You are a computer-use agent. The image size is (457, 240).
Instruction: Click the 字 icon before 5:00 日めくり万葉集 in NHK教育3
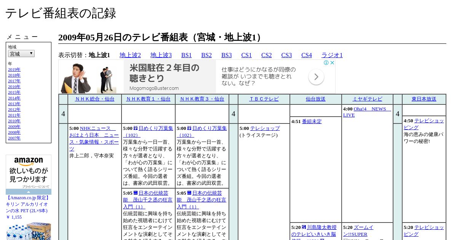pyautogui.click(x=189, y=128)
